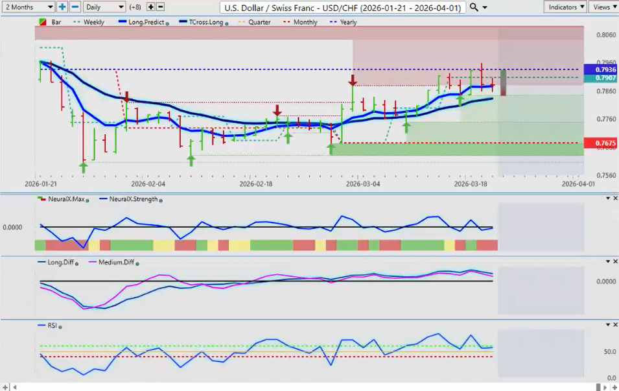Viewport: 619px width, 391px height.
Task: Click the small plus button after (+8)
Action: 151,6
